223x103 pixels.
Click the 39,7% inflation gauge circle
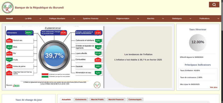pyautogui.click(x=54, y=56)
